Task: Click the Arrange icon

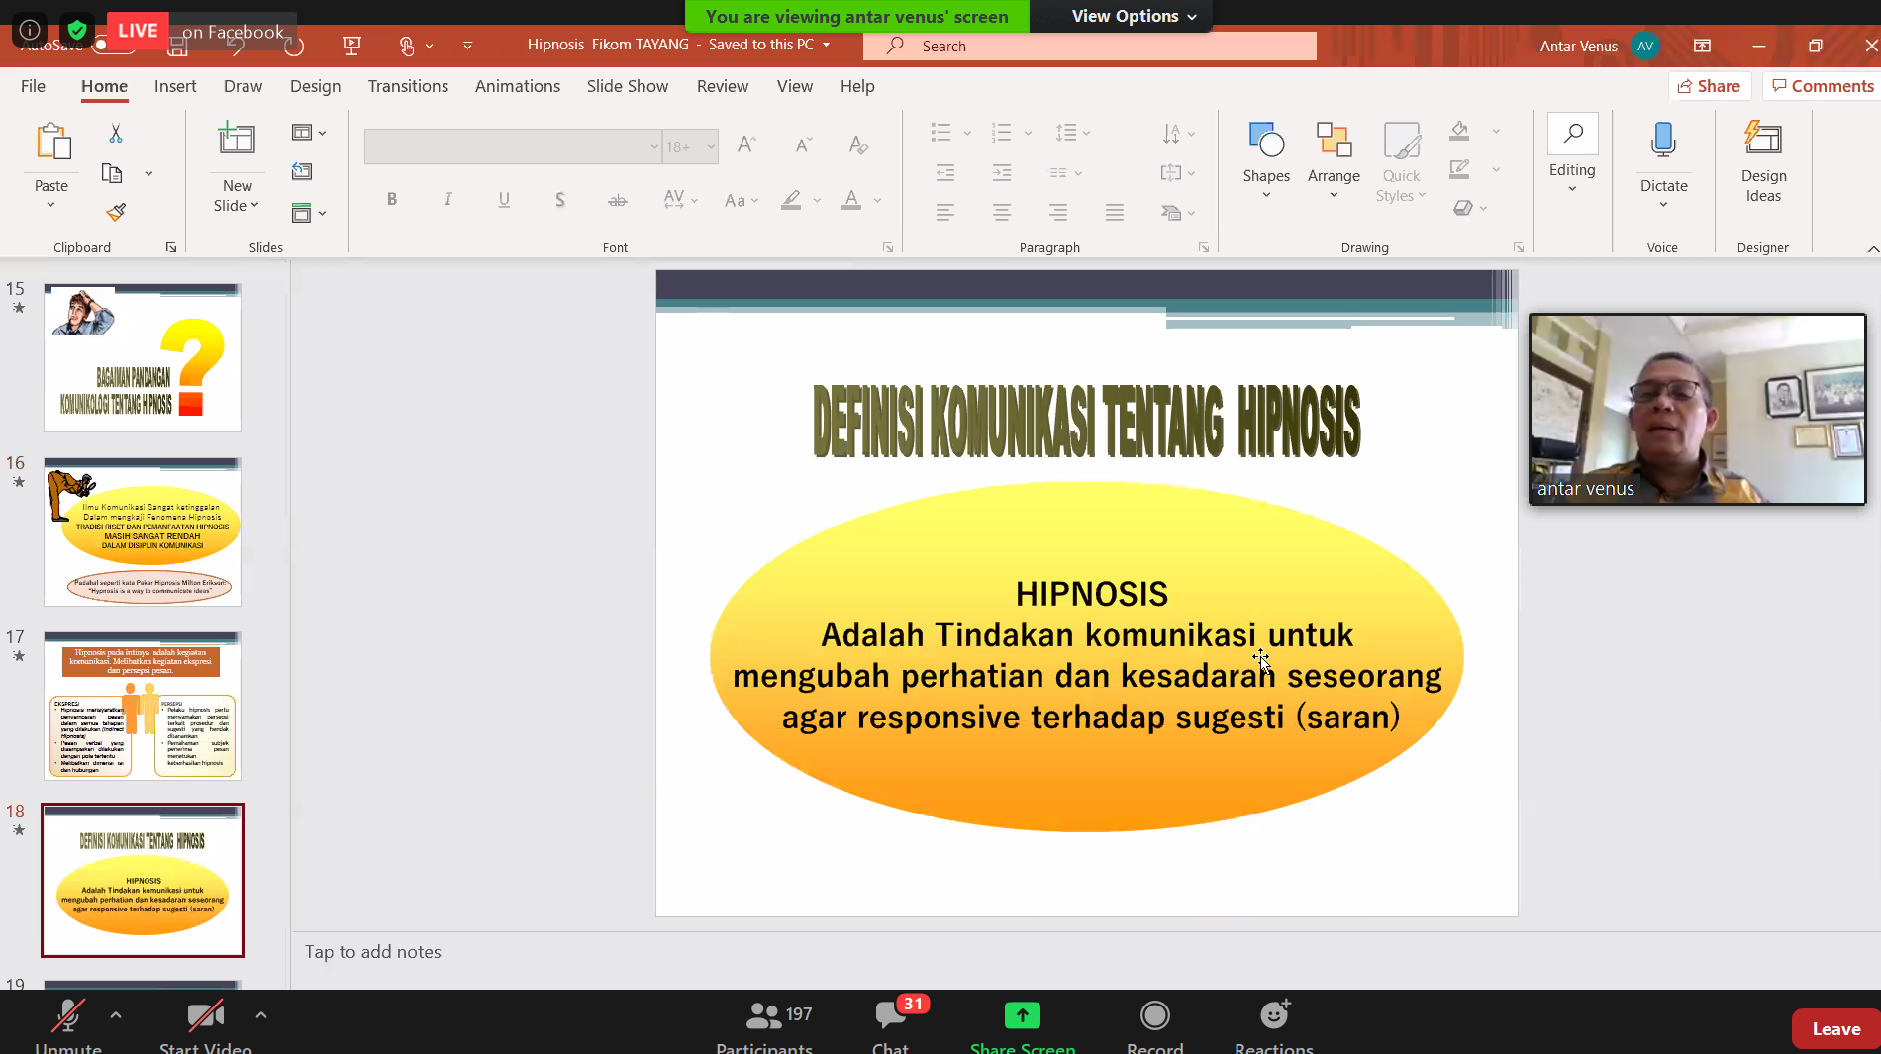Action: coord(1334,144)
